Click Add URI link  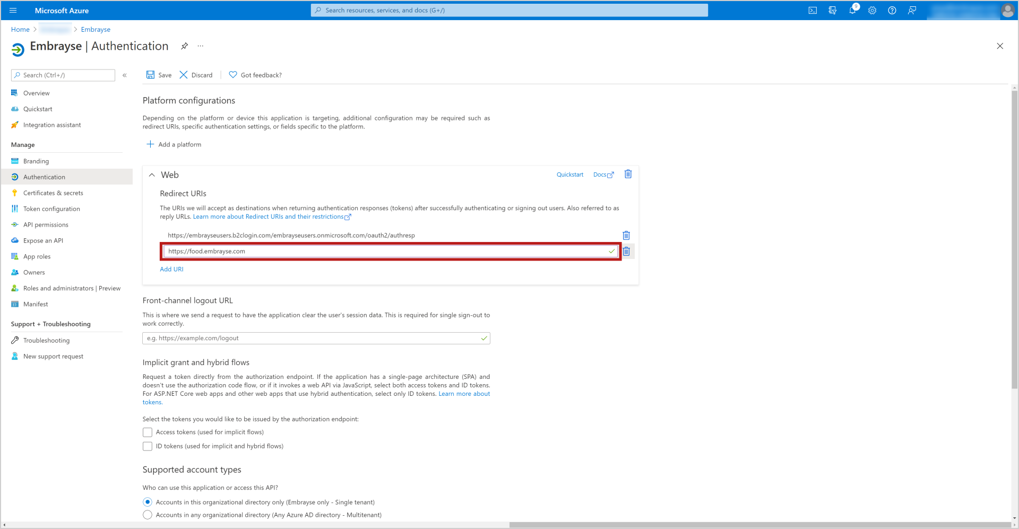(171, 269)
